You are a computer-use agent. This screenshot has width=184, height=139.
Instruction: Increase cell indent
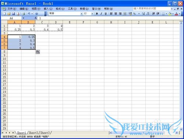click(158, 14)
